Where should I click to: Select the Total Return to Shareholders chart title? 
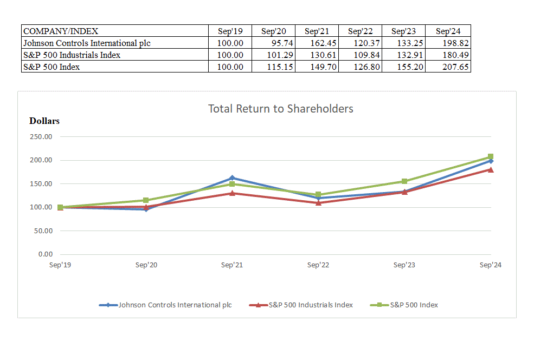(280, 108)
